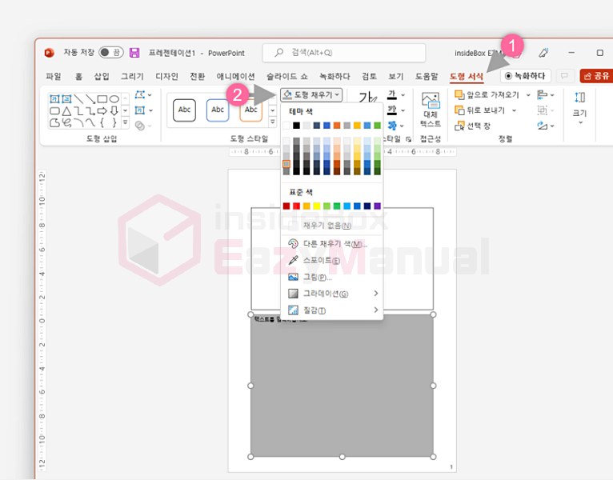Image resolution: width=613 pixels, height=480 pixels.
Task: Expand the text effects dropdown arrow
Action: coord(402,126)
